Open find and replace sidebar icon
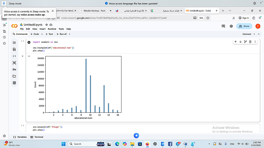Screen dimensions: 264x148 pos(14,50)
